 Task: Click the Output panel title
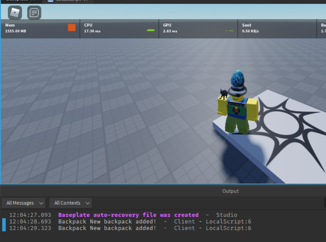(x=230, y=191)
